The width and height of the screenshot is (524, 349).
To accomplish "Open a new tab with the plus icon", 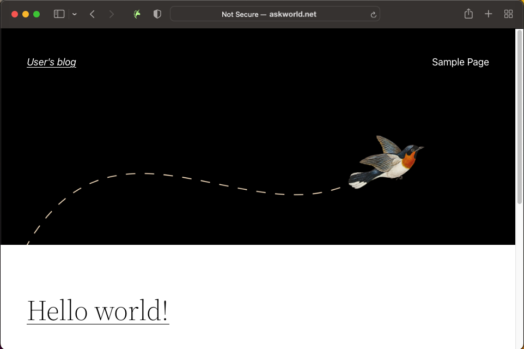I will point(488,14).
